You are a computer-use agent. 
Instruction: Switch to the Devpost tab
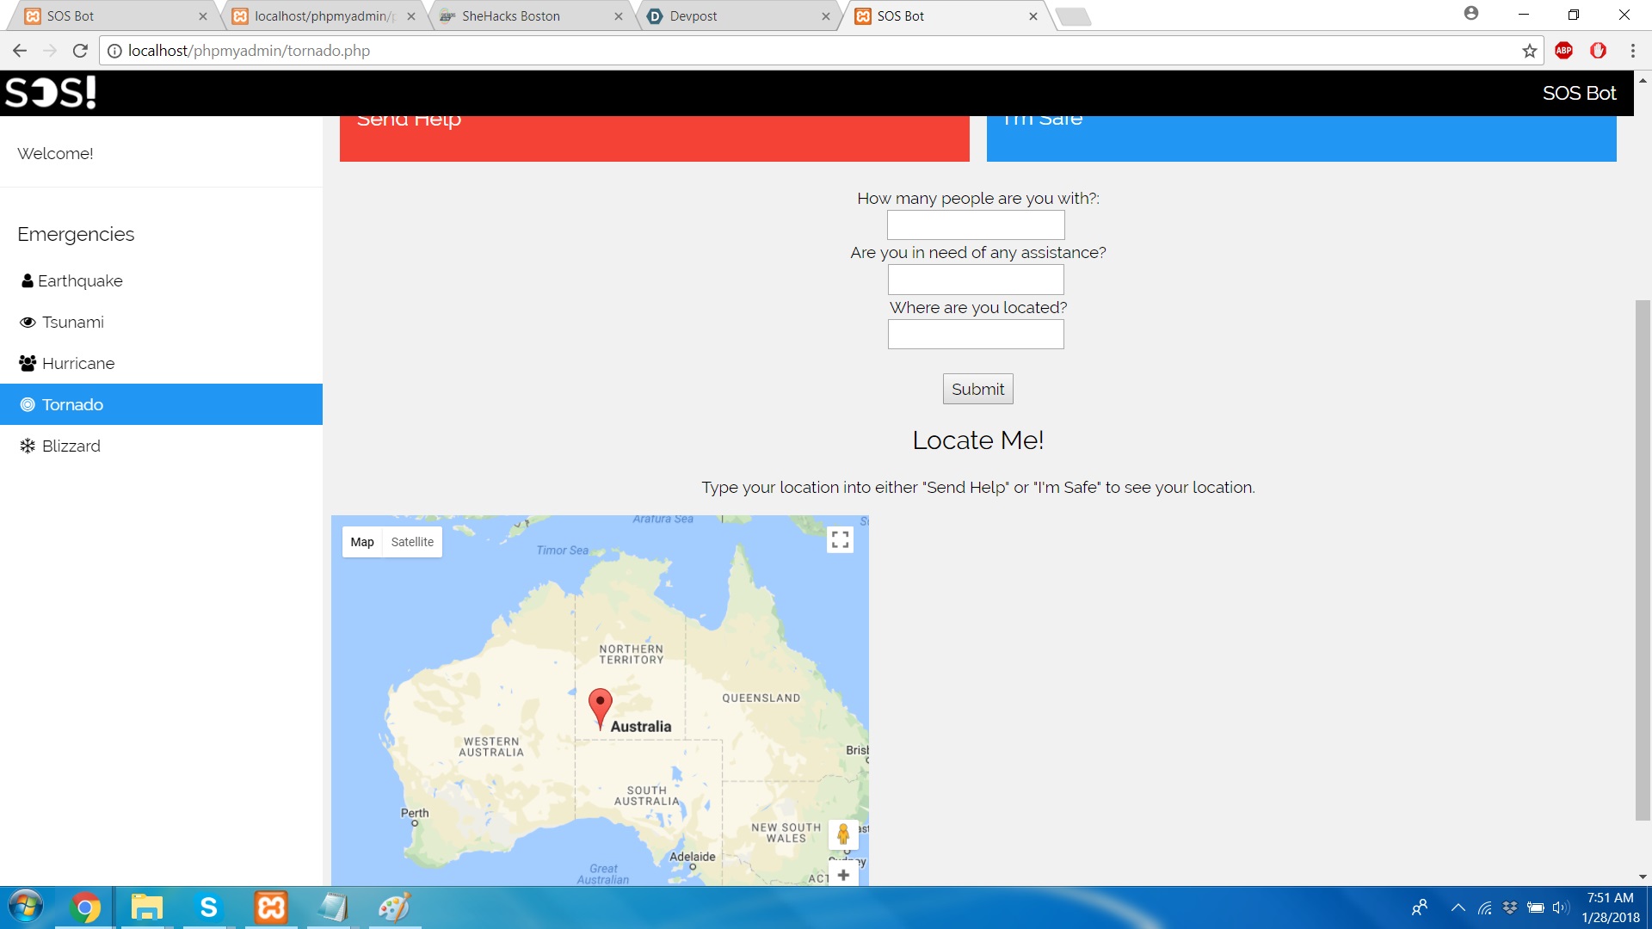point(693,15)
